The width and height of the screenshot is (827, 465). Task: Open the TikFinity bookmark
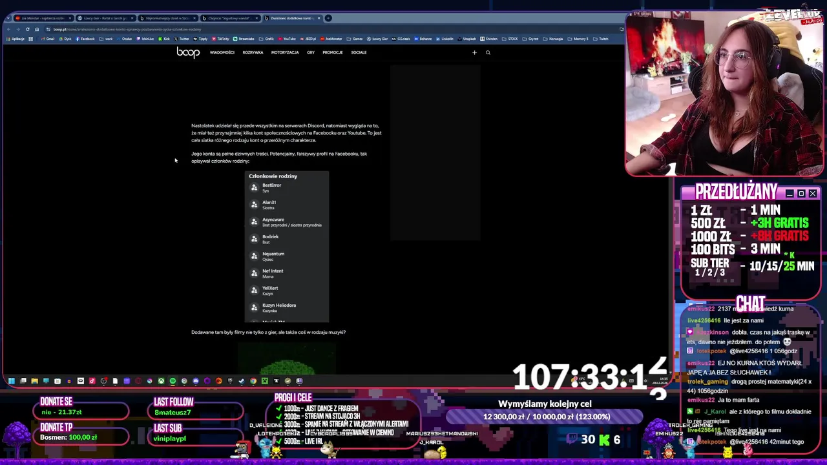tap(220, 39)
